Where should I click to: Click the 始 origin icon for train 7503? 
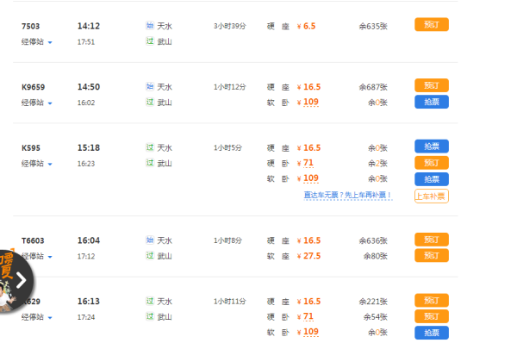[x=150, y=25]
